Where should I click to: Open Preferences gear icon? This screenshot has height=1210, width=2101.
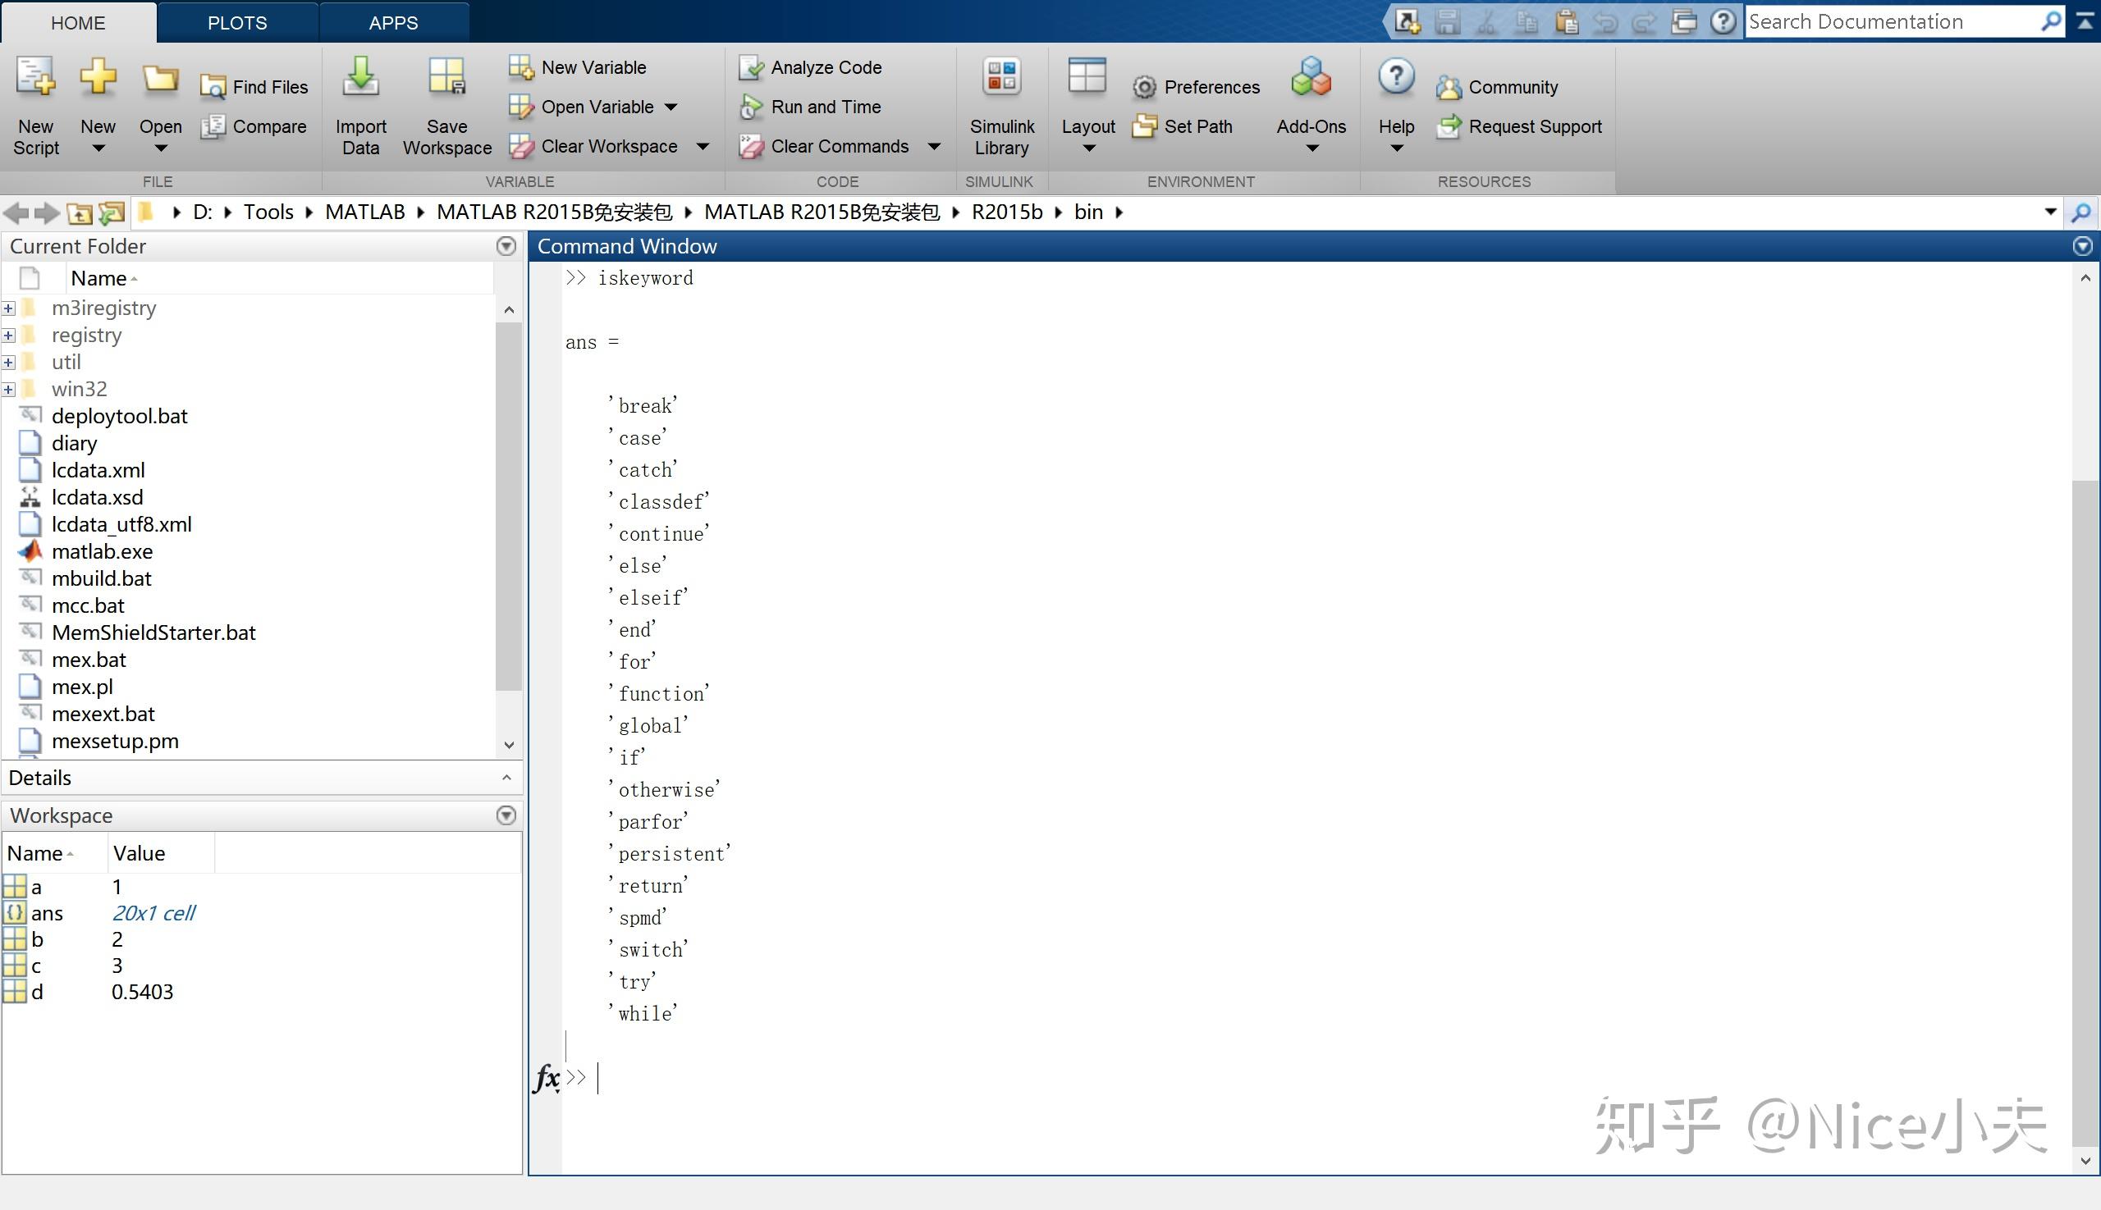[x=1145, y=87]
